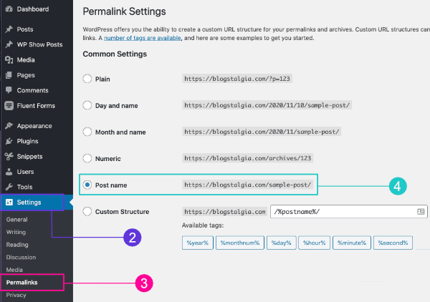430x302 pixels.
Task: Click the Comments bubble icon
Action: (9, 90)
